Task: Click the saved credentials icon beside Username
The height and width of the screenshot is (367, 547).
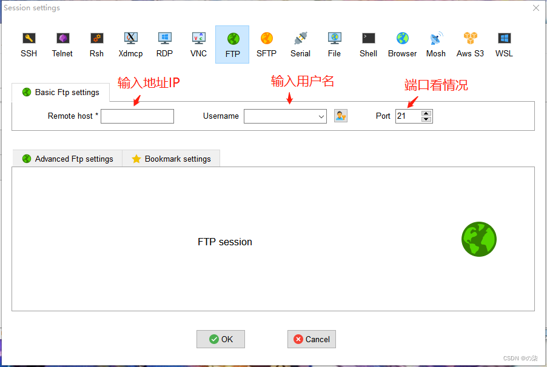Action: 340,116
